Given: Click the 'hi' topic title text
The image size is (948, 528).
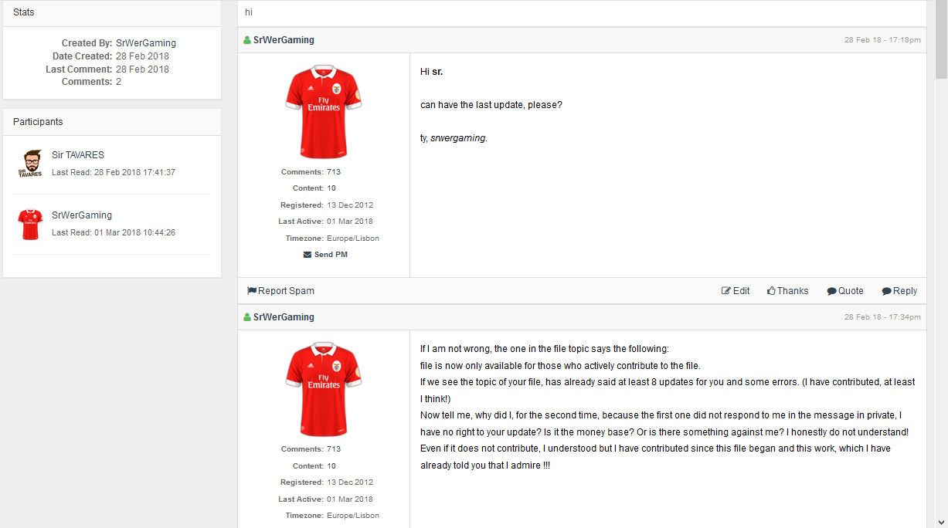Looking at the screenshot, I should 249,12.
